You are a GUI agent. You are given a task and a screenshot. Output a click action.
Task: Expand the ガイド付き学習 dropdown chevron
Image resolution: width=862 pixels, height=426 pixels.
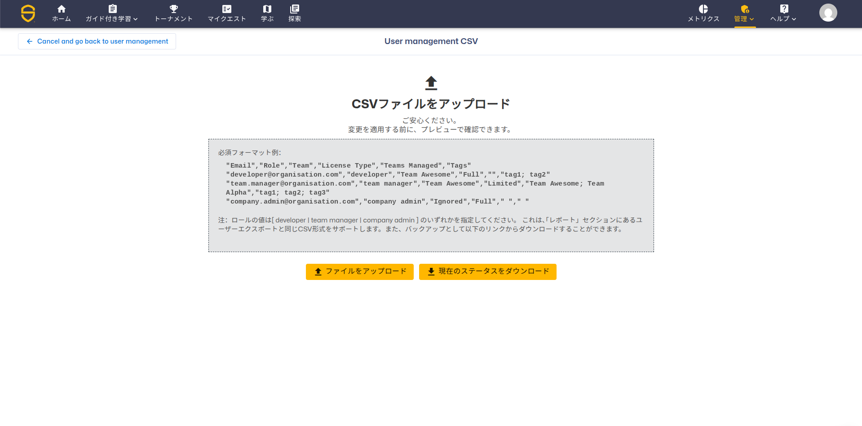136,19
